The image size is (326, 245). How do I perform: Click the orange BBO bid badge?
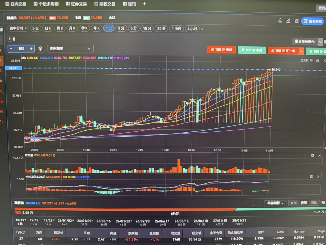point(52,18)
